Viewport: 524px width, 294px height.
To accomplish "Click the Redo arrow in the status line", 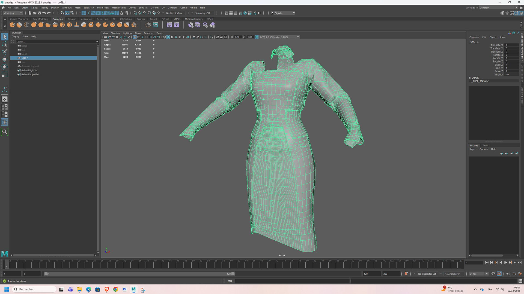I will click(49, 13).
